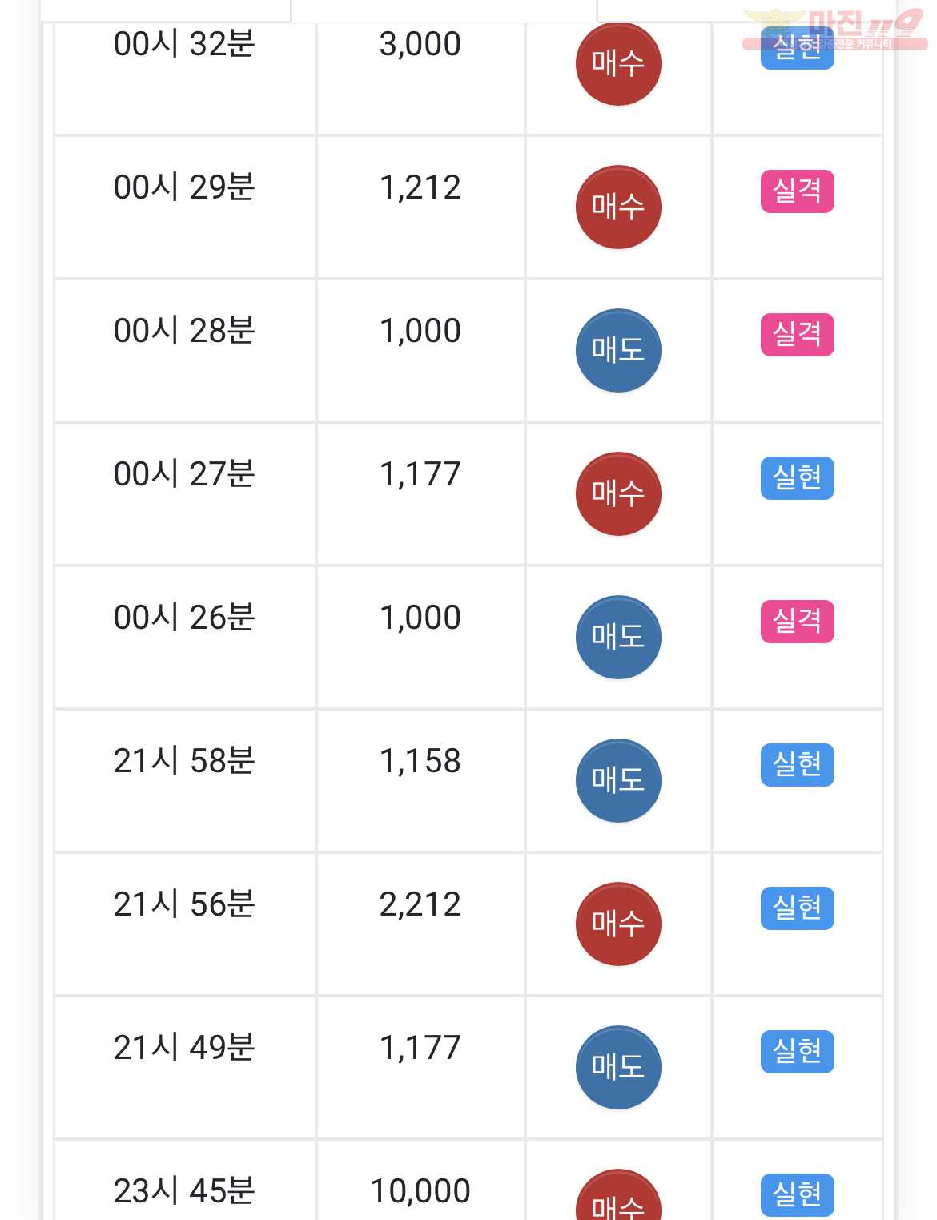937x1220 pixels.
Task: Click the blue 매도 circle at 00시 26분
Action: (618, 637)
